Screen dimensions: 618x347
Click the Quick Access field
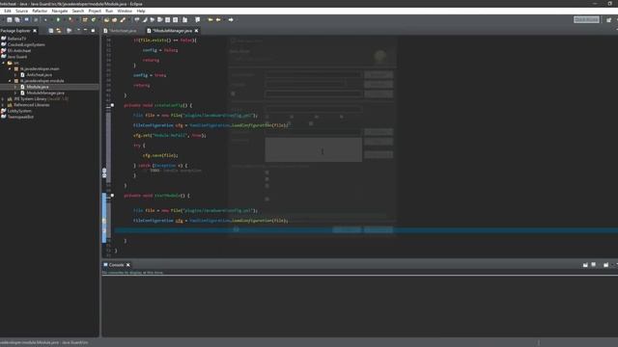[586, 19]
